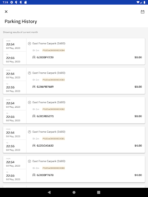
Task: Select ticket code PG01600000003082
Action: (x=54, y=109)
